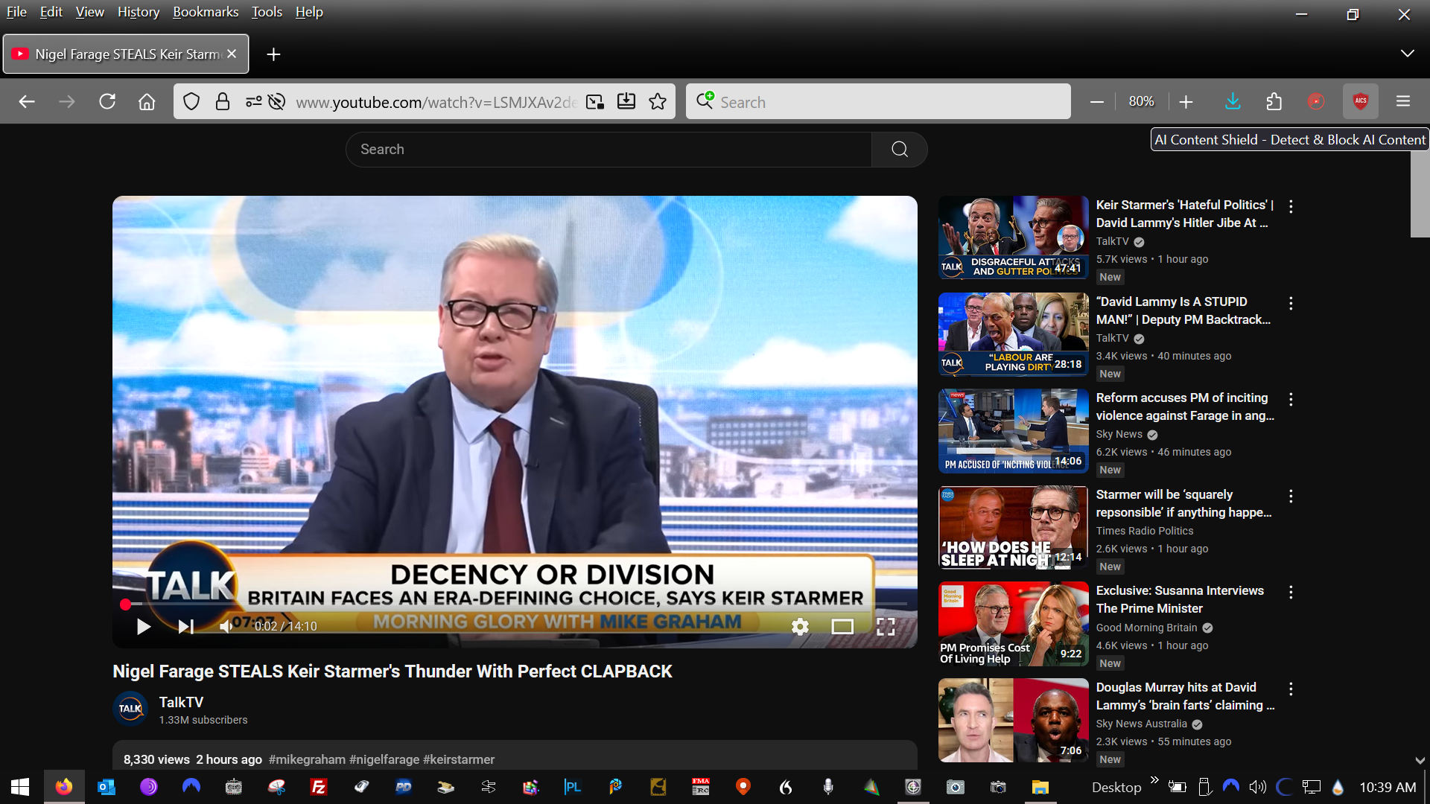Enter fullscreen video mode
The width and height of the screenshot is (1430, 804).
pos(886,627)
